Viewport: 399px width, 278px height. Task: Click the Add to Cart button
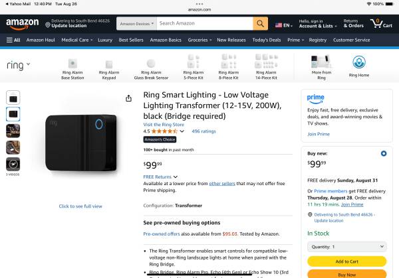[x=346, y=261]
